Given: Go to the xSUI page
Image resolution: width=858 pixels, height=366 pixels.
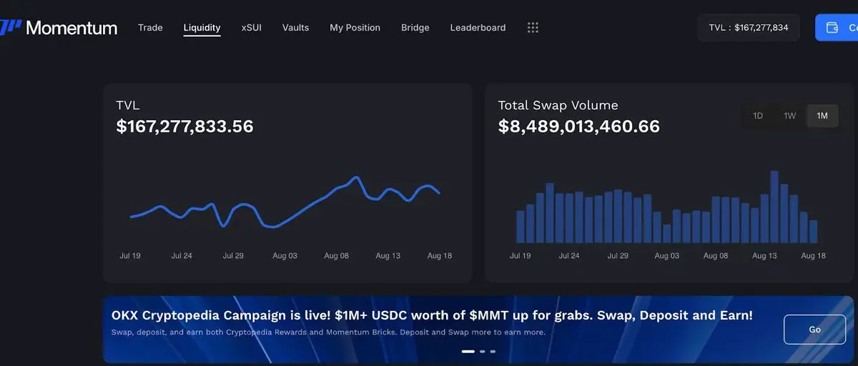Looking at the screenshot, I should tap(252, 28).
